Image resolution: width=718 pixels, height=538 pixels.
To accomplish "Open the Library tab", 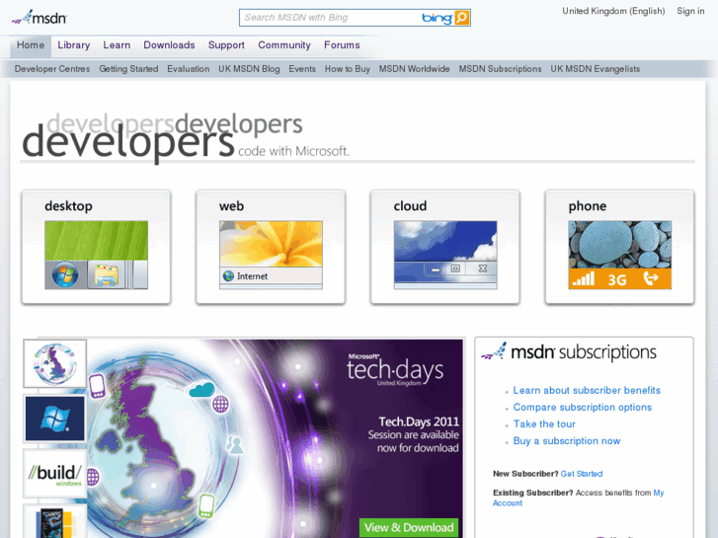I will [74, 44].
